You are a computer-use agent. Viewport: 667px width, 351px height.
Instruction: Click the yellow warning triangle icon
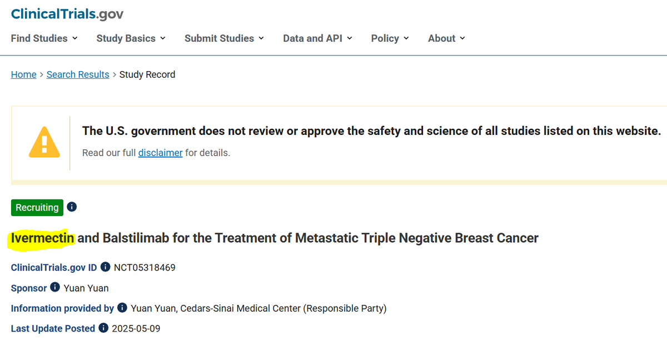[44, 143]
